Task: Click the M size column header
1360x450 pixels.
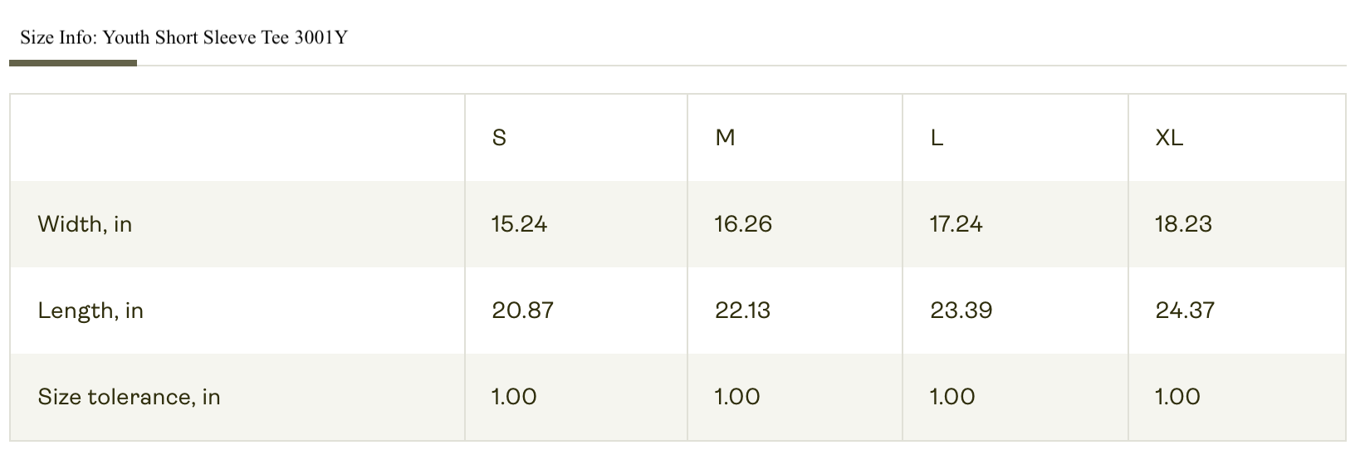Action: click(x=725, y=138)
